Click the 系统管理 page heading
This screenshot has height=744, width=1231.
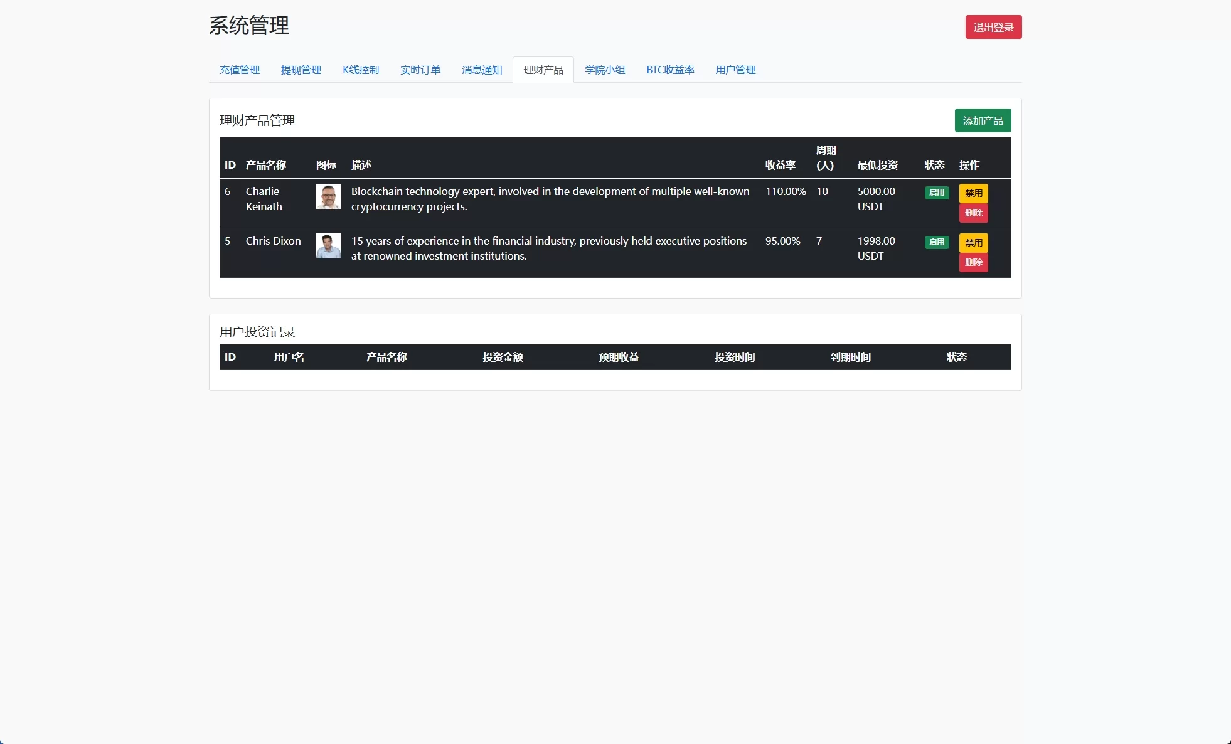pyautogui.click(x=249, y=26)
